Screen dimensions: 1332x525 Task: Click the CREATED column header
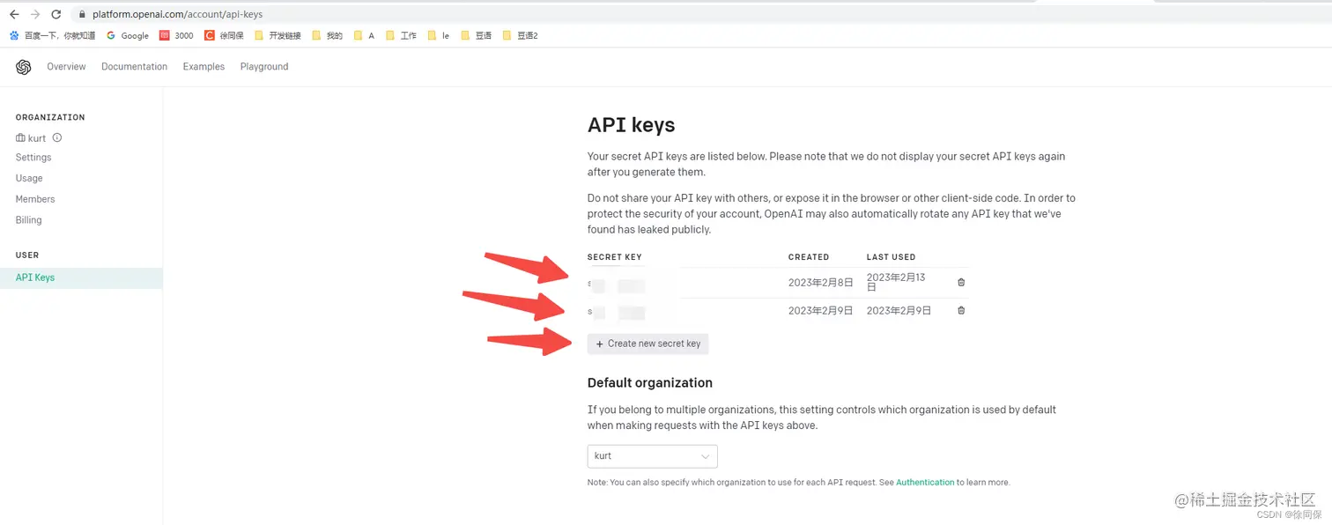809,257
